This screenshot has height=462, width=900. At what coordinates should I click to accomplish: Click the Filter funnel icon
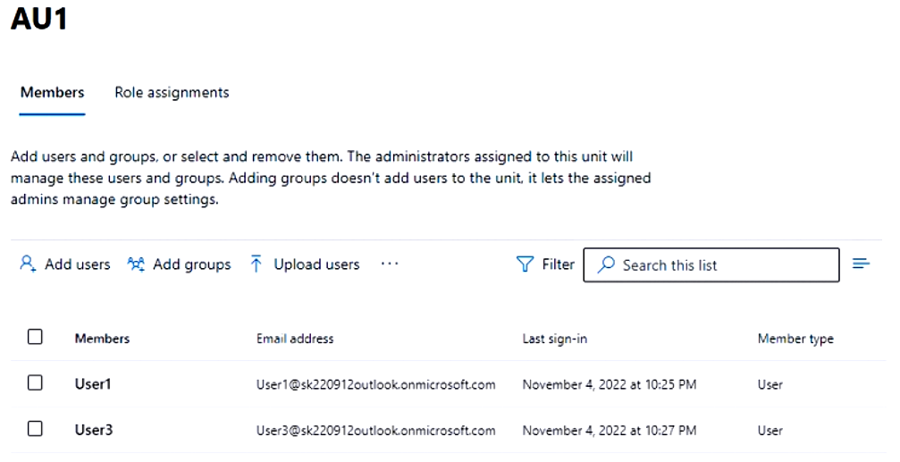tap(526, 265)
